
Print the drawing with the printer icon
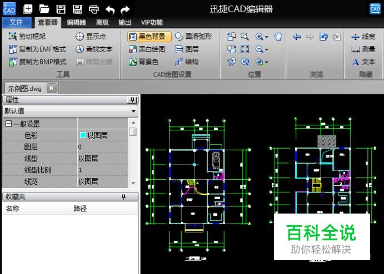tap(94, 9)
